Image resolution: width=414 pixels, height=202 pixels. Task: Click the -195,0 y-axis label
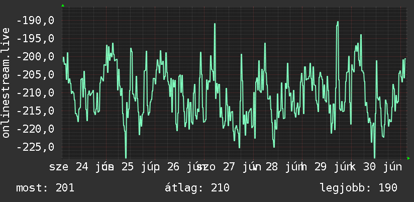[35, 39]
